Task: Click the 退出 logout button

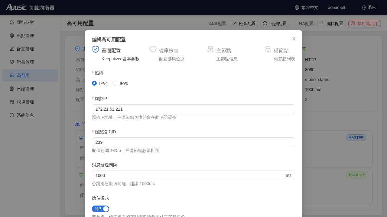Action: (x=369, y=8)
